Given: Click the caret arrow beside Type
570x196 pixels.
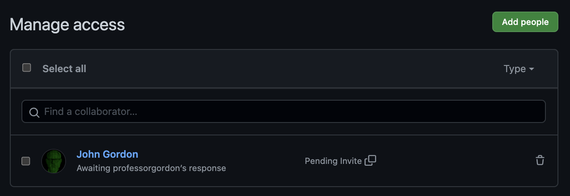Looking at the screenshot, I should click(531, 69).
